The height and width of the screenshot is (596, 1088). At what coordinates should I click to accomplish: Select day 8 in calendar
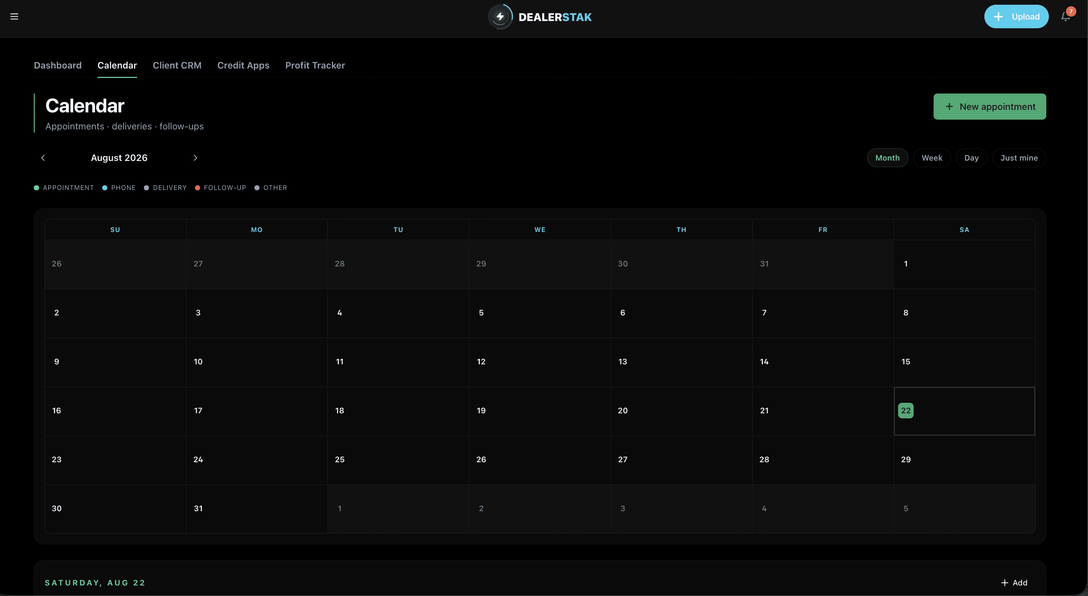point(964,314)
